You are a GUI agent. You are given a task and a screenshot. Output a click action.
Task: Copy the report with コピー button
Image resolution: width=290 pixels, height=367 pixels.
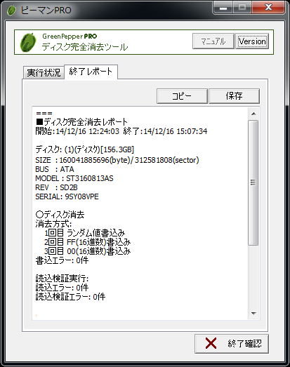[182, 96]
